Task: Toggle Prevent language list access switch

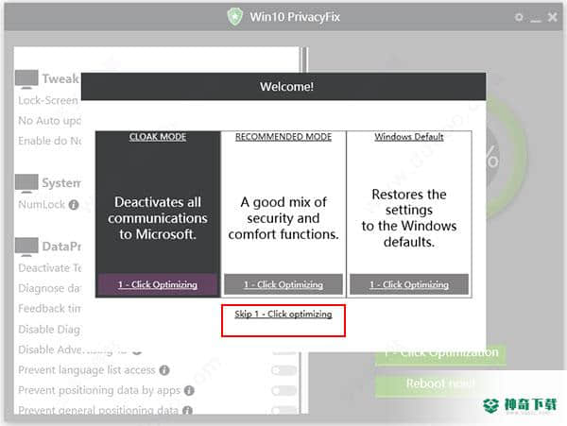Action: click(283, 370)
